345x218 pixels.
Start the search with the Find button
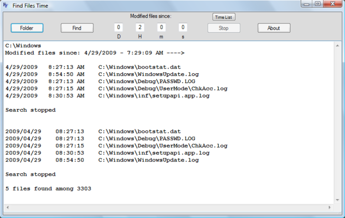pyautogui.click(x=77, y=28)
